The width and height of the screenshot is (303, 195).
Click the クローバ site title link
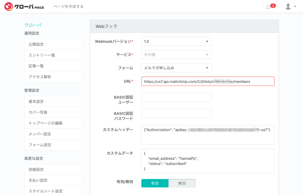coord(33,25)
